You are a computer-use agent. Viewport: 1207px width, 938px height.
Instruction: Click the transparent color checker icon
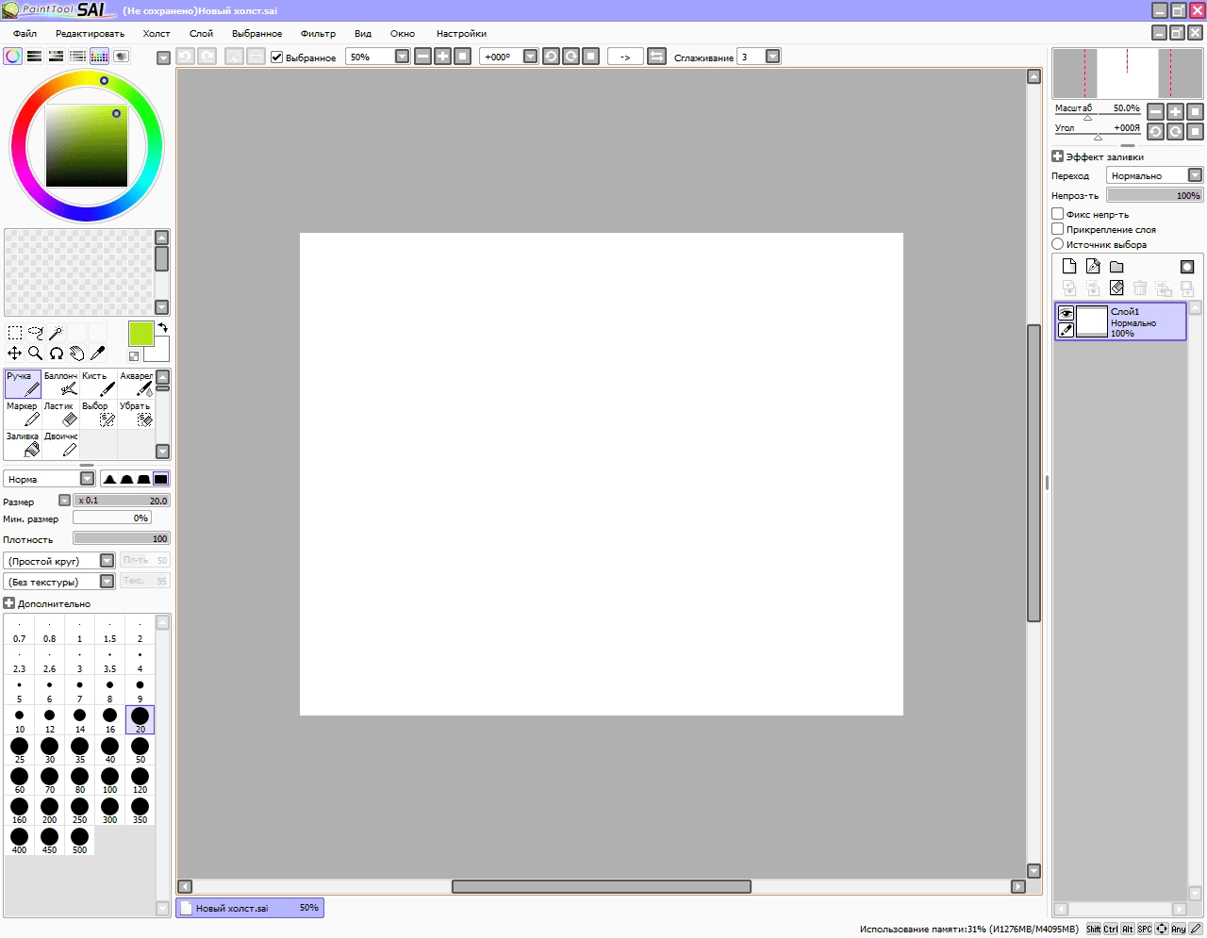134,356
